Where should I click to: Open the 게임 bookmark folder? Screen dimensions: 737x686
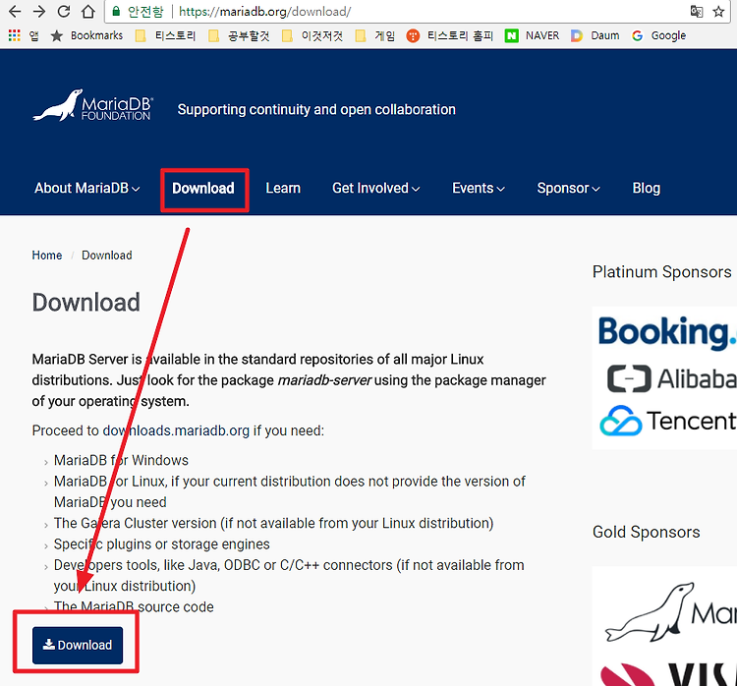[375, 35]
